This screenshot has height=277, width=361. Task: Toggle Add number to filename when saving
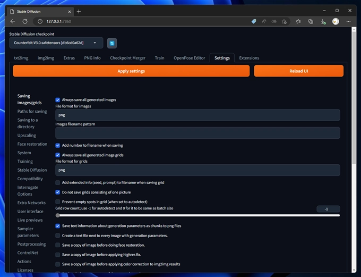pos(57,146)
